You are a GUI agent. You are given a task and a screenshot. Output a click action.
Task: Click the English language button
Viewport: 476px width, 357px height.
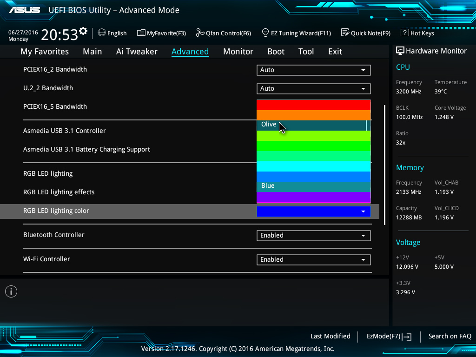pos(112,33)
